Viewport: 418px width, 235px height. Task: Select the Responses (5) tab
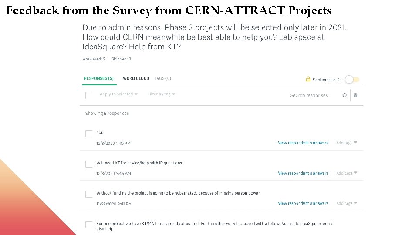[98, 78]
